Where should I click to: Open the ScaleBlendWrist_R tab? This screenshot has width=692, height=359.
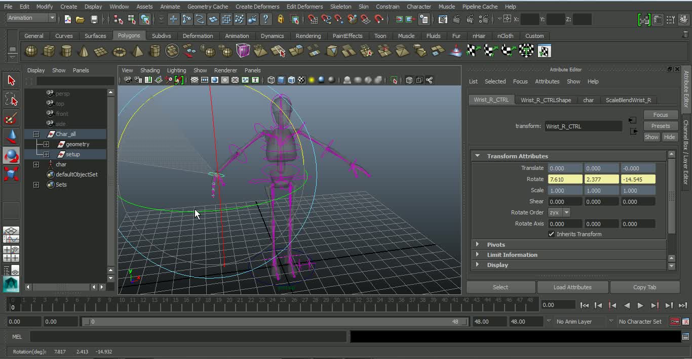pyautogui.click(x=628, y=100)
